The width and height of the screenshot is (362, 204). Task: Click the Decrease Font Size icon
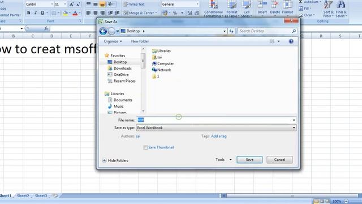coord(78,4)
